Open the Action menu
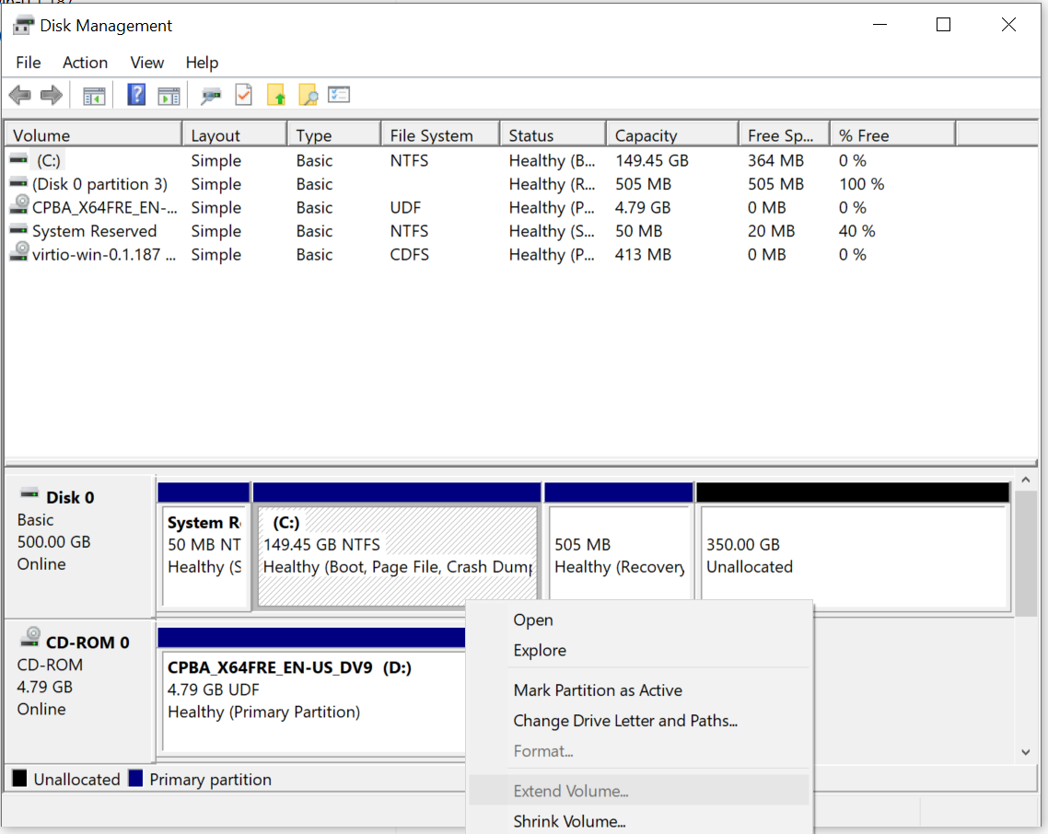Screen dimensions: 1048x834 click(x=85, y=63)
